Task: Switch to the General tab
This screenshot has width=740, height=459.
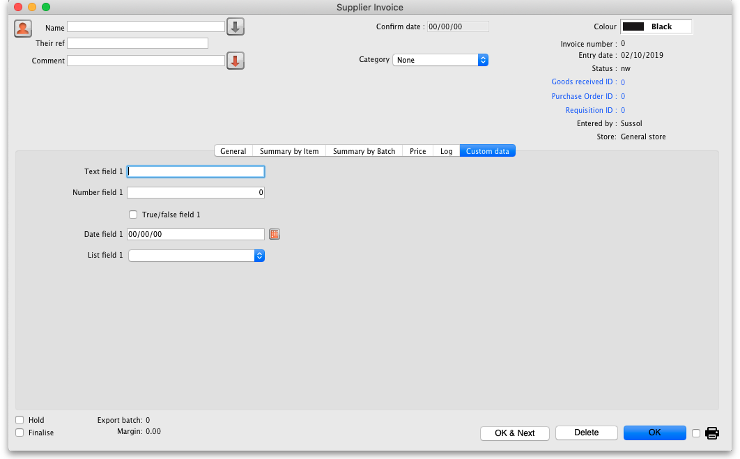Action: point(233,151)
